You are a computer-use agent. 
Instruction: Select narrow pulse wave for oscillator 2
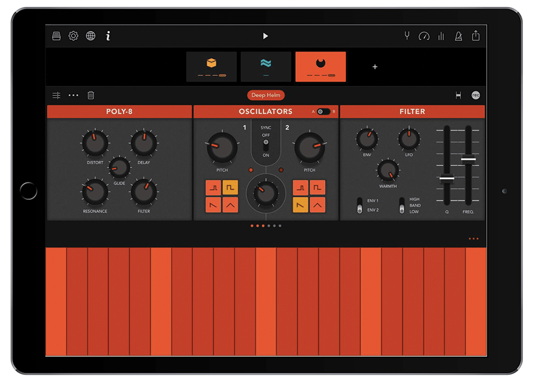[301, 188]
